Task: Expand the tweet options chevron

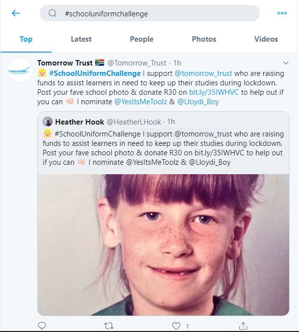Action: (286, 63)
